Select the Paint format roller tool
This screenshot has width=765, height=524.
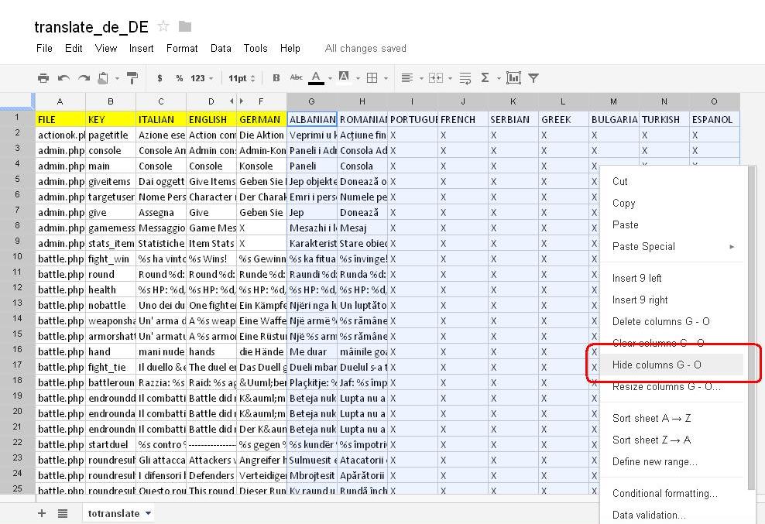coord(132,78)
